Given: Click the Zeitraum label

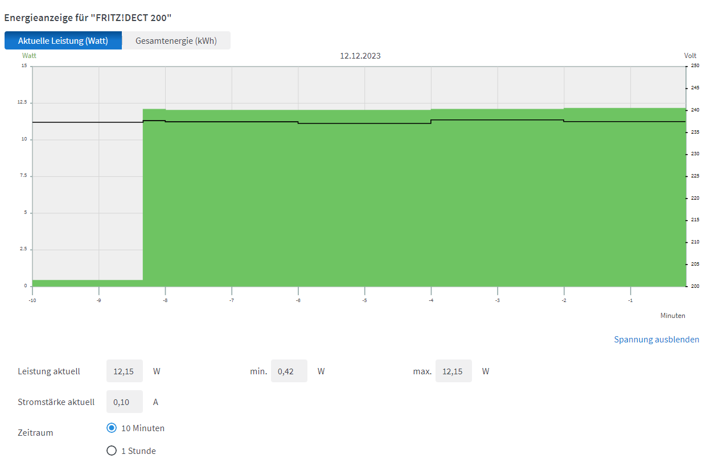Looking at the screenshot, I should point(35,433).
